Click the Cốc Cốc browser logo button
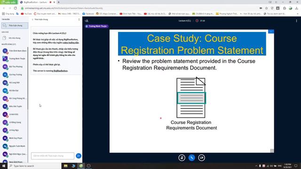 8,2
